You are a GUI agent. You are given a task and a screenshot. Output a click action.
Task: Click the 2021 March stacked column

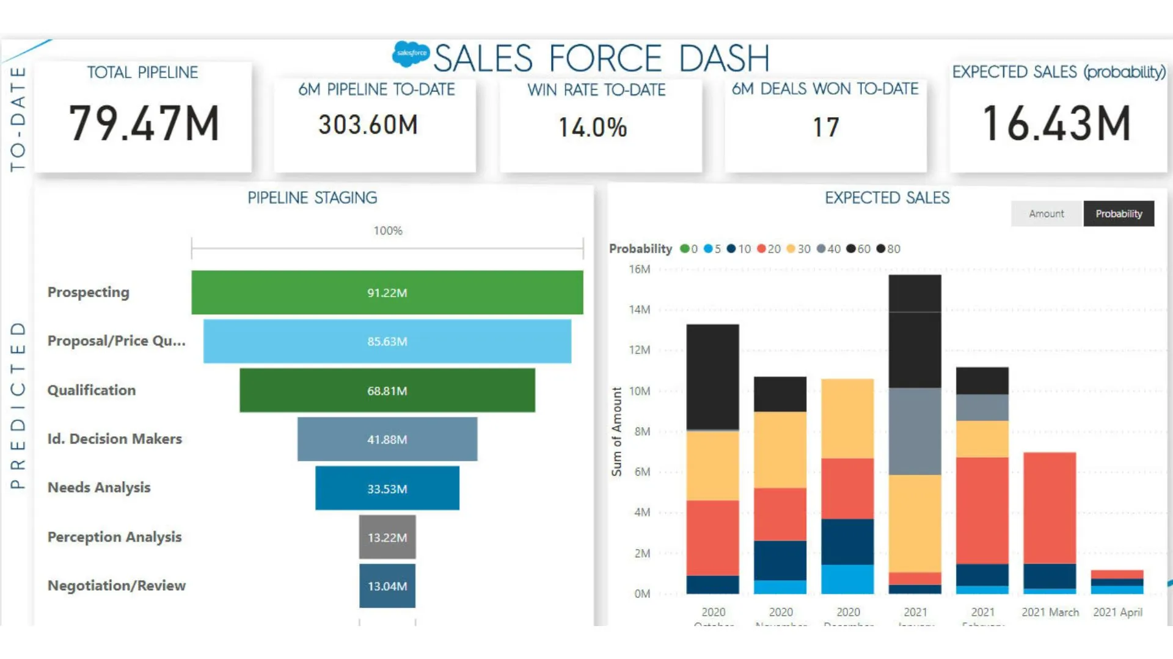[x=1050, y=523]
